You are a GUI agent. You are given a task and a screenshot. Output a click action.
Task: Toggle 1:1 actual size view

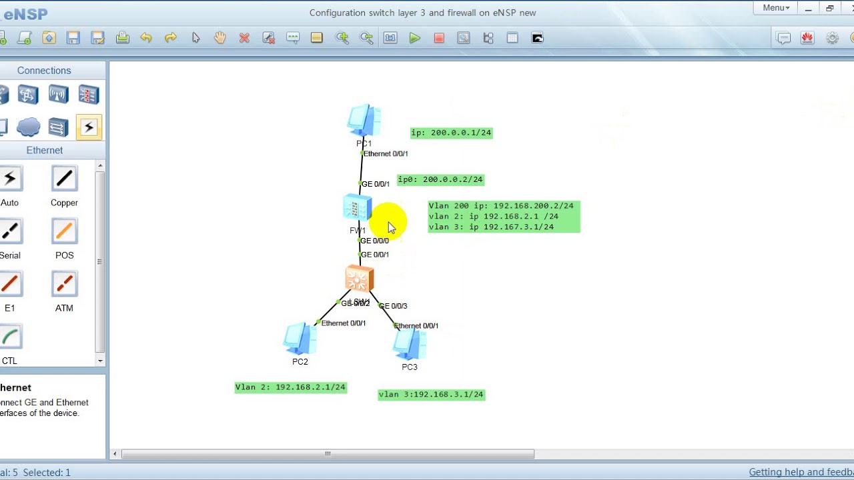[390, 38]
